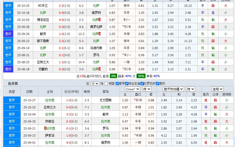Uncheck the 欧罗巴杯 checkbox
The image size is (235, 147).
[x=141, y=84]
